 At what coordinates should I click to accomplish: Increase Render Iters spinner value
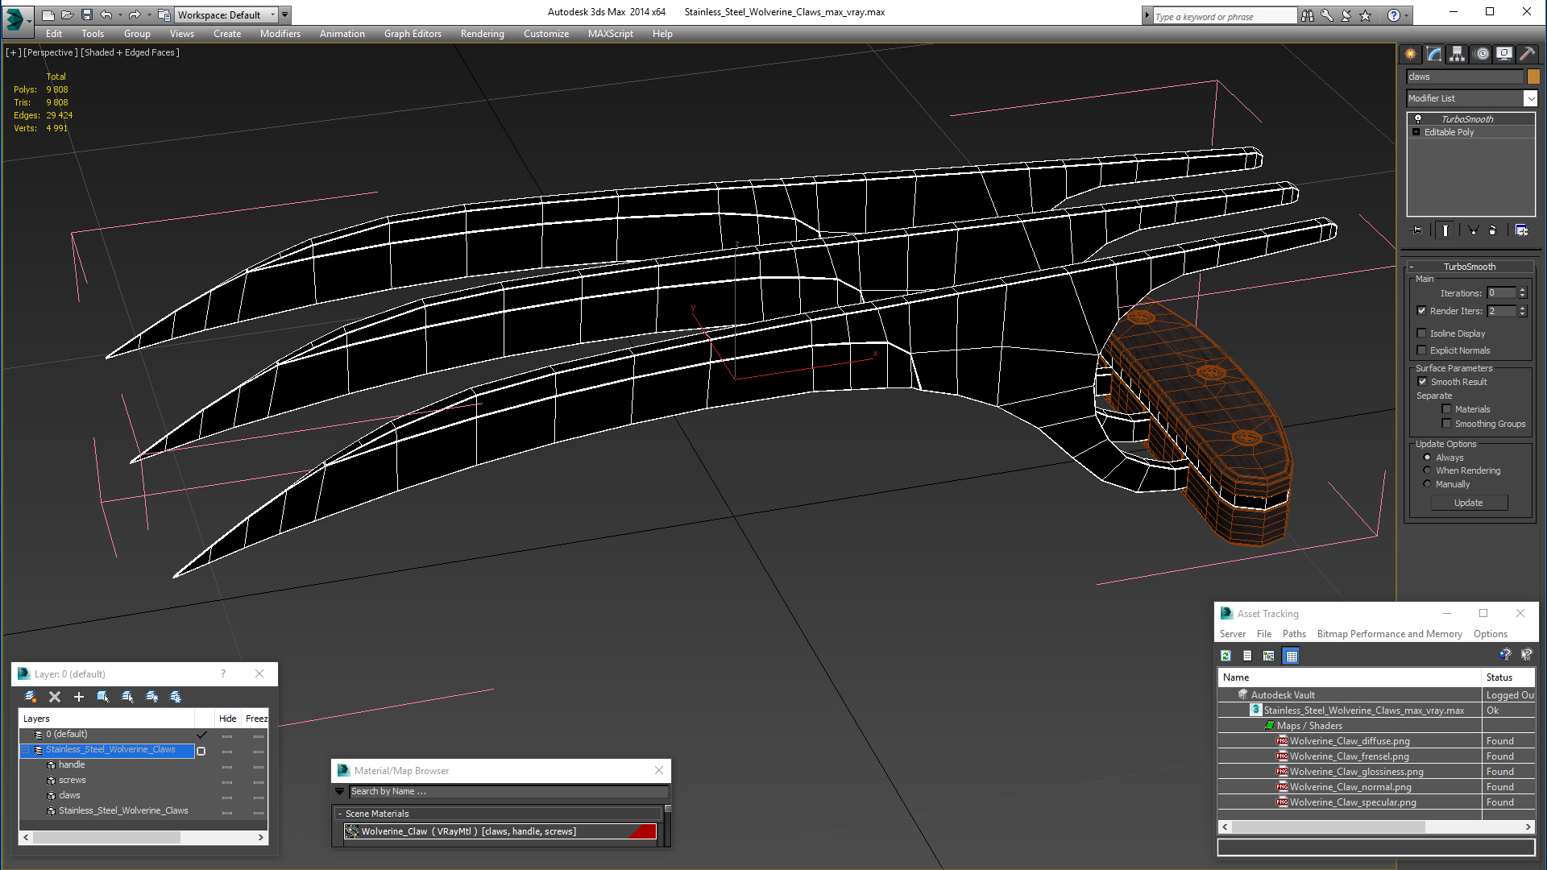[1522, 309]
